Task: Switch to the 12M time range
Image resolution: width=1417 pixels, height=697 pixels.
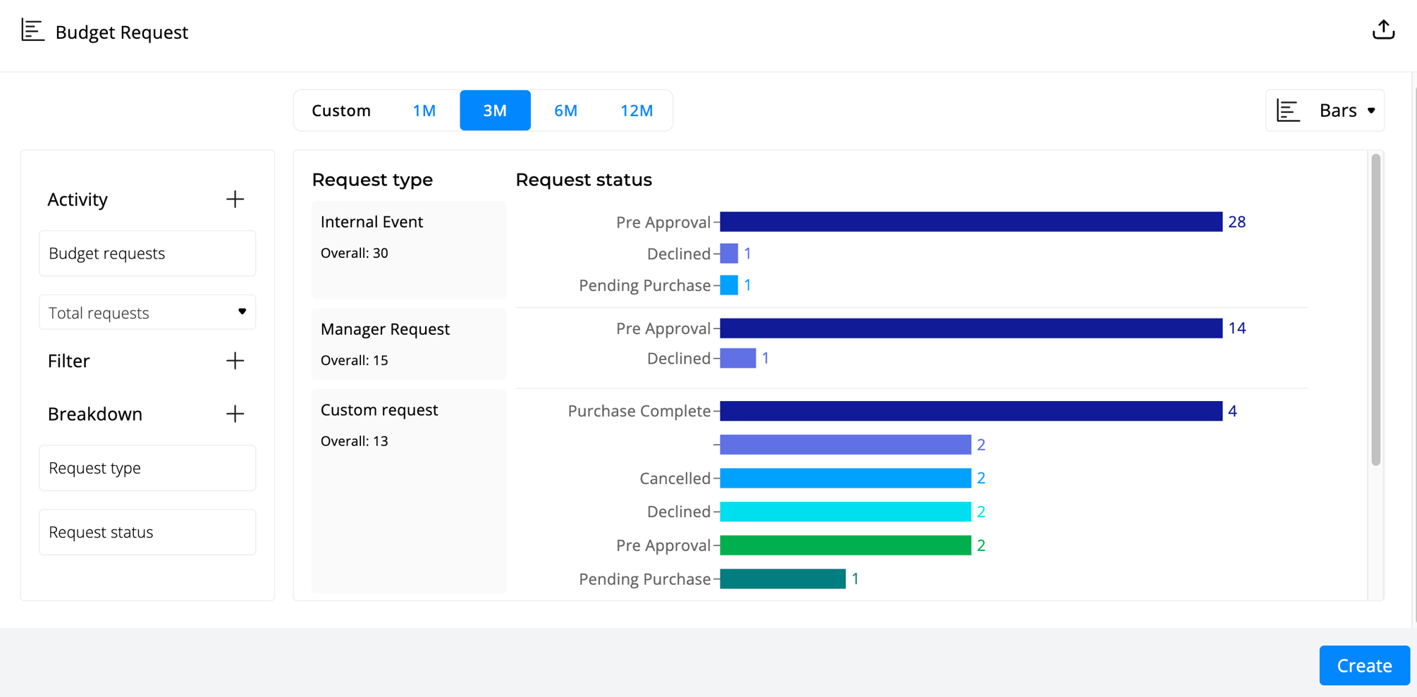Action: coord(637,111)
